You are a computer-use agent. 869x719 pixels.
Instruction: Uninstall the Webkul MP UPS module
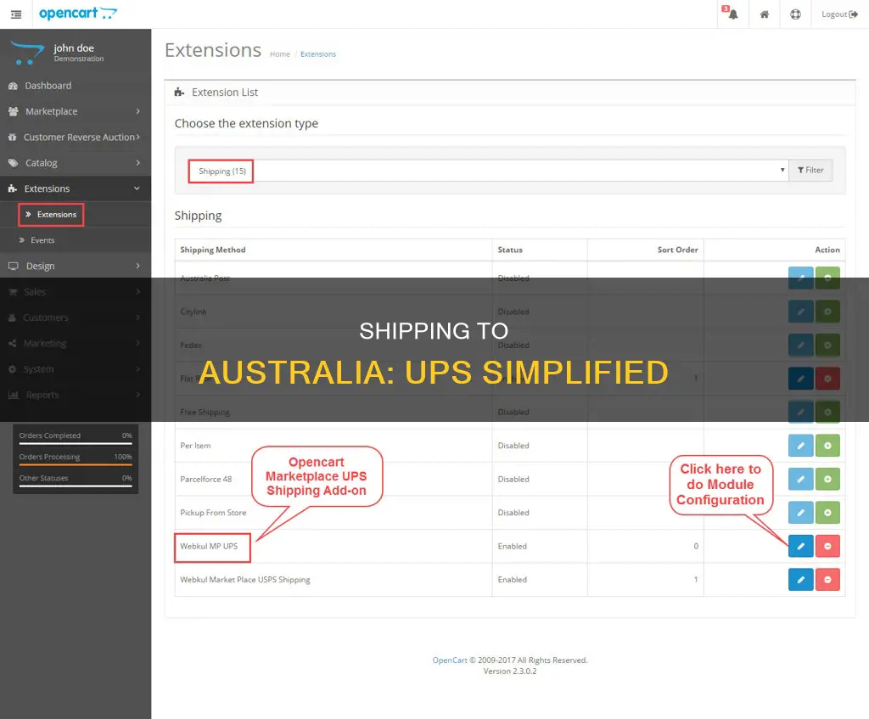click(x=827, y=546)
